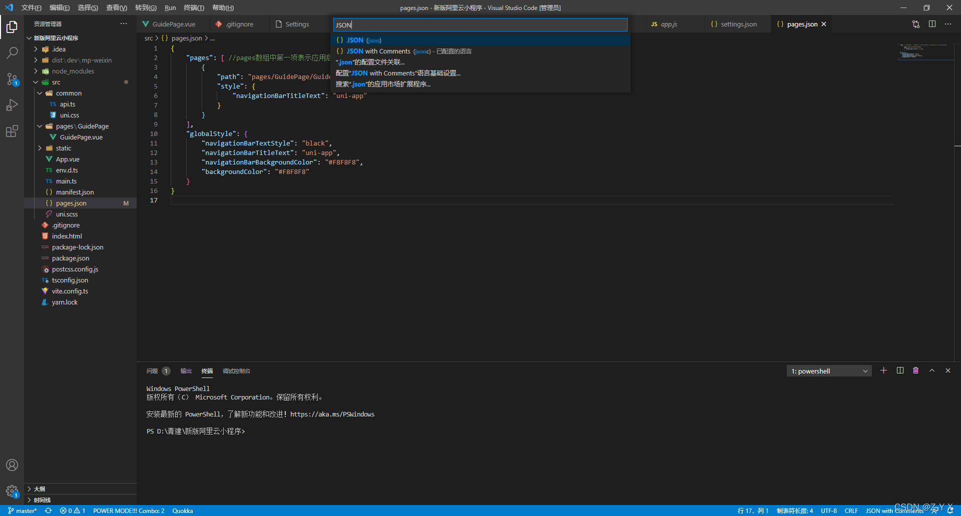The image size is (961, 516).
Task: Open the Manage gear icon
Action: [x=12, y=491]
